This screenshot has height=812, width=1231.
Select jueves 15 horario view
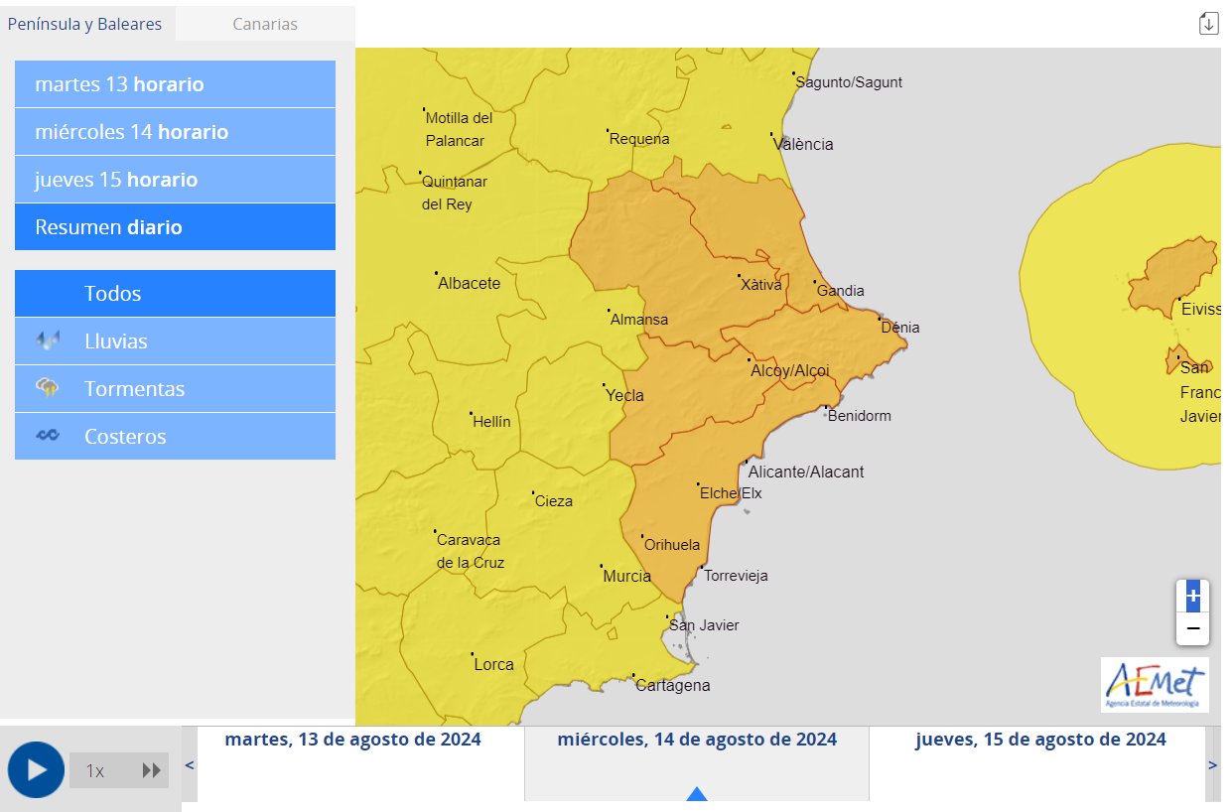[x=175, y=180]
